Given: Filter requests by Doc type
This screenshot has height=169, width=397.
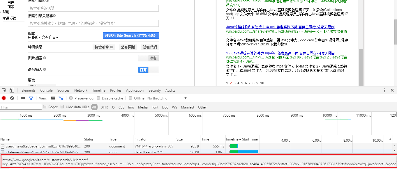Looking at the screenshot, I should coord(165,107).
